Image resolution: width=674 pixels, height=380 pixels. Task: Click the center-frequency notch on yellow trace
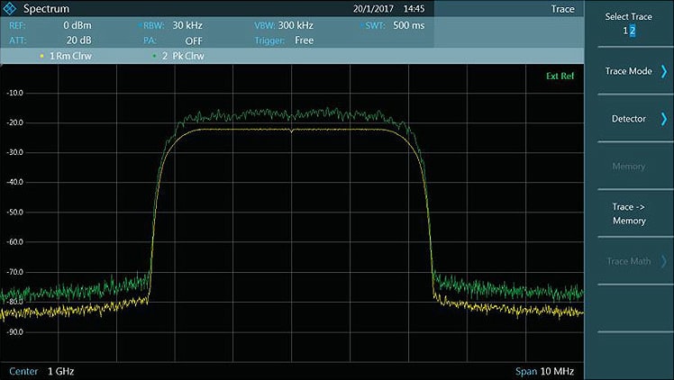[x=291, y=131]
